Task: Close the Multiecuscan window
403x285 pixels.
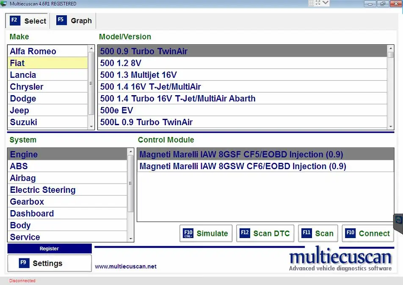Action: click(x=395, y=4)
